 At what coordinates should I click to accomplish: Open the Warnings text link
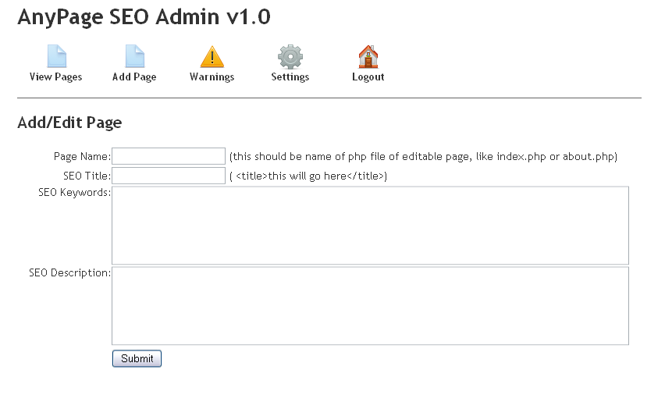coord(212,77)
